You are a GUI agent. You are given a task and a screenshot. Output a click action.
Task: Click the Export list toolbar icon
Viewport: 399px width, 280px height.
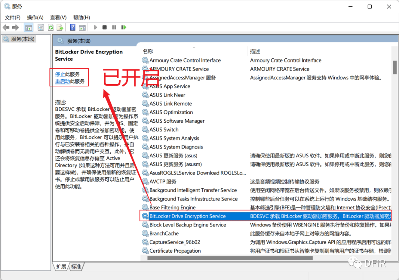tap(60, 27)
